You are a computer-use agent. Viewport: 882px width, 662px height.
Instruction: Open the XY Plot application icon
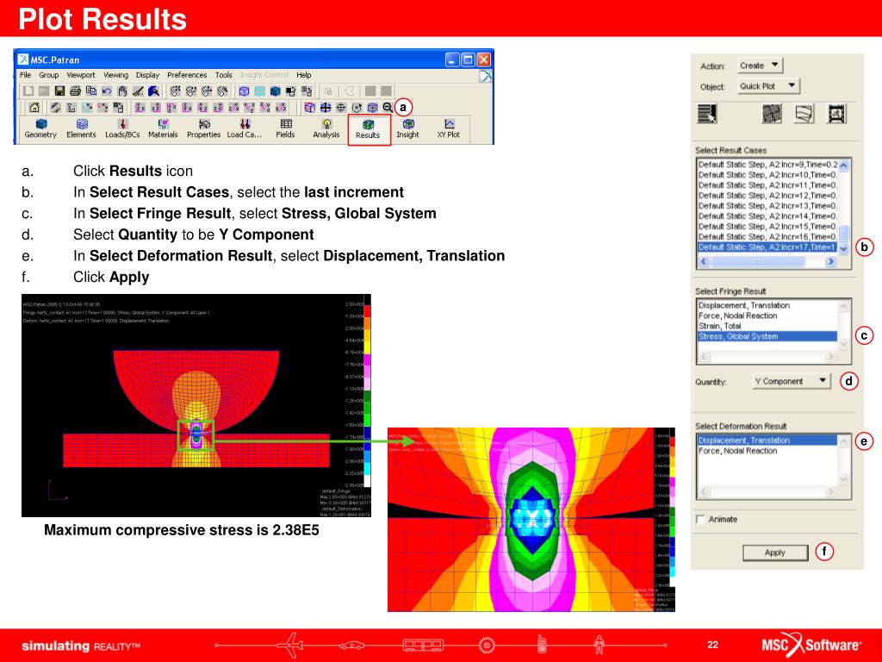[x=448, y=129]
